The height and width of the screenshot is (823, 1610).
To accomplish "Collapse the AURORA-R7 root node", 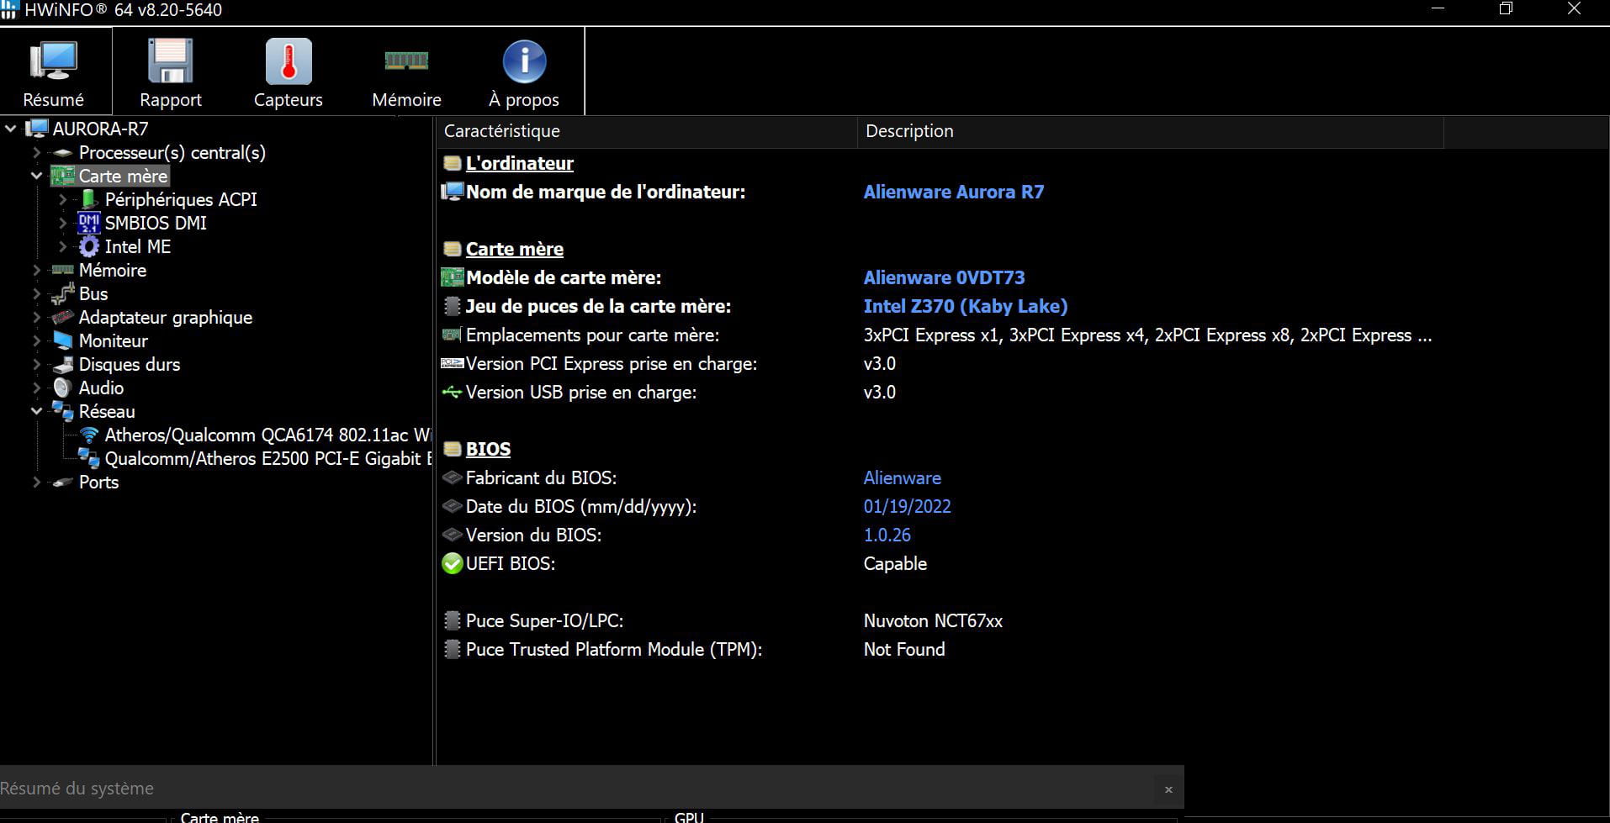I will tap(11, 129).
